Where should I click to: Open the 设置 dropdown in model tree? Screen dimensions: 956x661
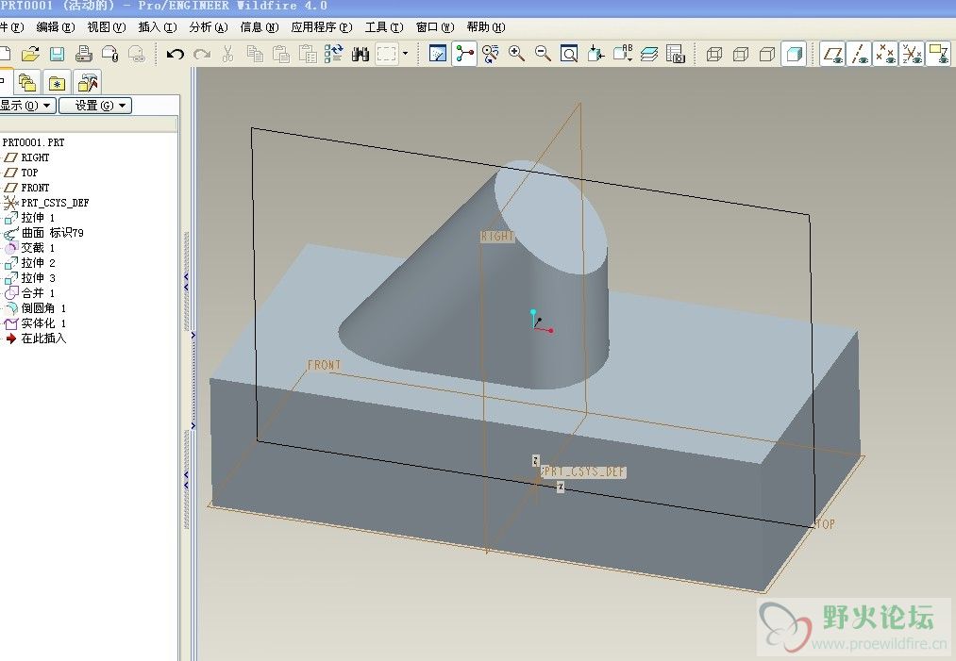pyautogui.click(x=94, y=106)
